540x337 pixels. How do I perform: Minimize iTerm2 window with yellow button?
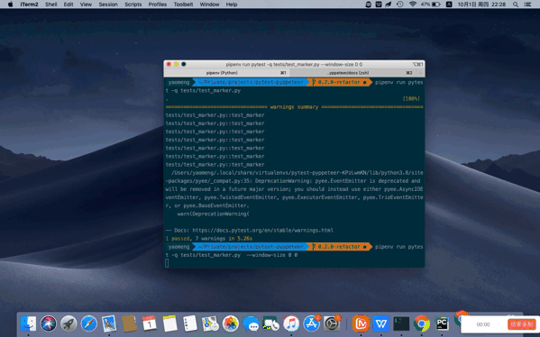click(176, 64)
